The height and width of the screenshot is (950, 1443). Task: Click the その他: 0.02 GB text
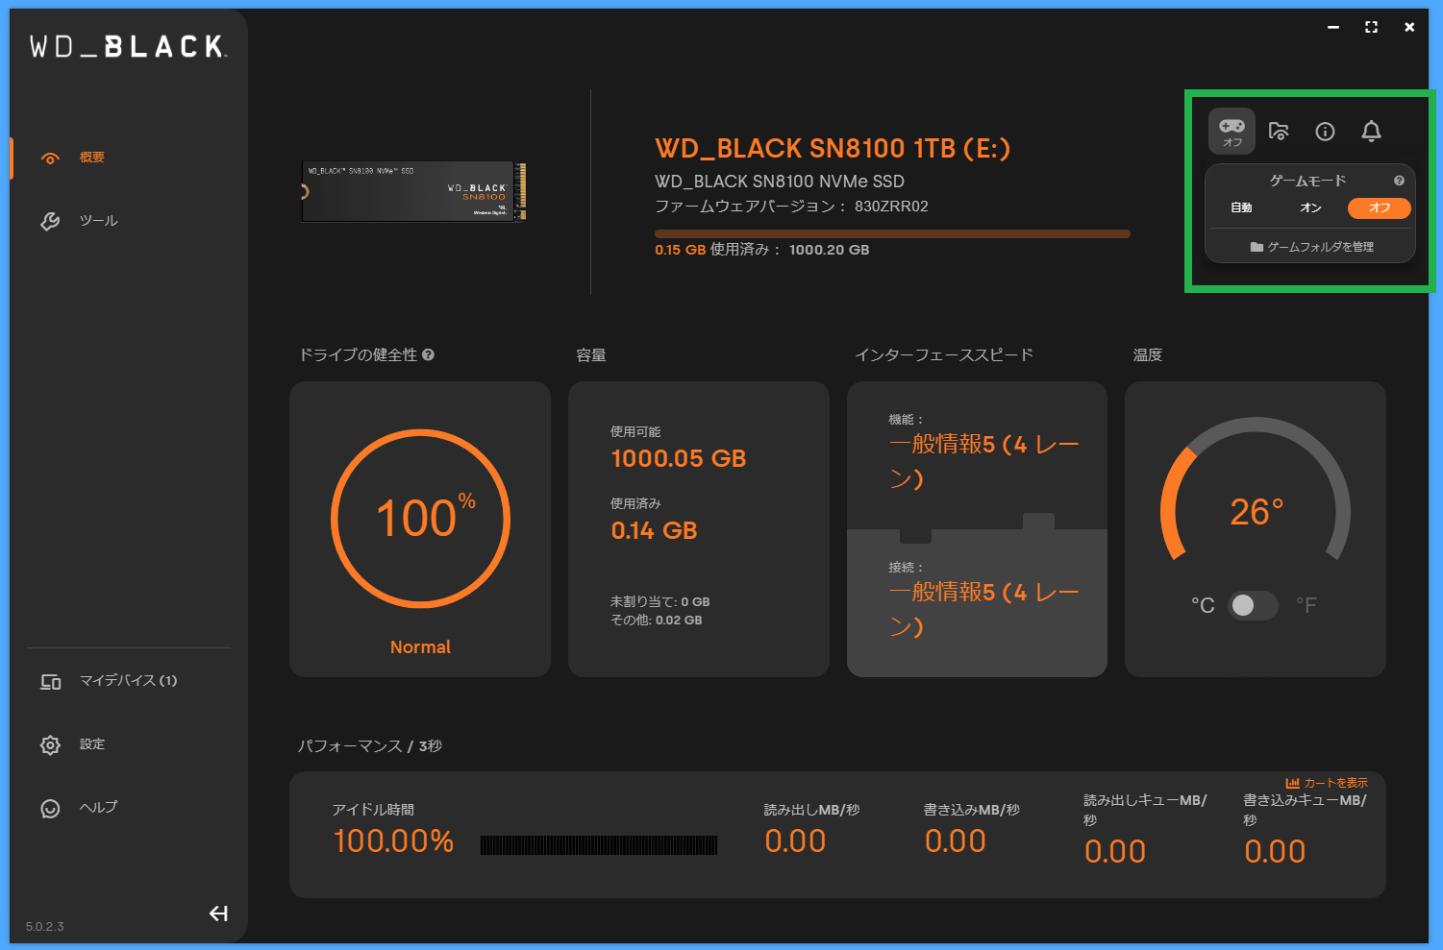[657, 621]
